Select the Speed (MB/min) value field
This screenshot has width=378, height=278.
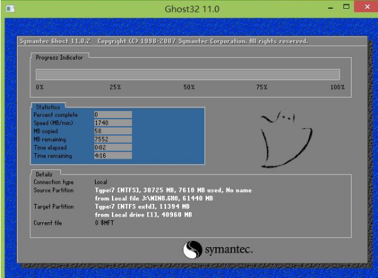coord(112,123)
